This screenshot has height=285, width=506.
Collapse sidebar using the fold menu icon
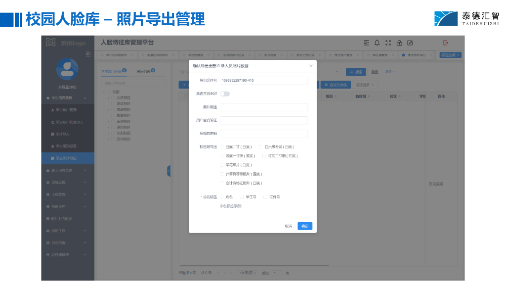(x=88, y=54)
